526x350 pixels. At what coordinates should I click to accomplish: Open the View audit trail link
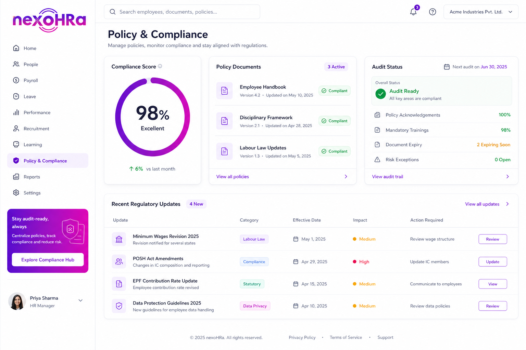click(388, 177)
